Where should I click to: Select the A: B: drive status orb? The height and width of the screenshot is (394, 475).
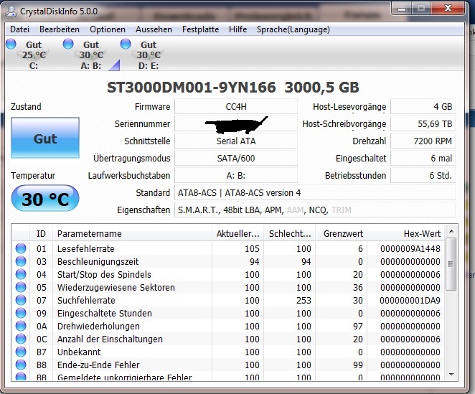point(68,44)
